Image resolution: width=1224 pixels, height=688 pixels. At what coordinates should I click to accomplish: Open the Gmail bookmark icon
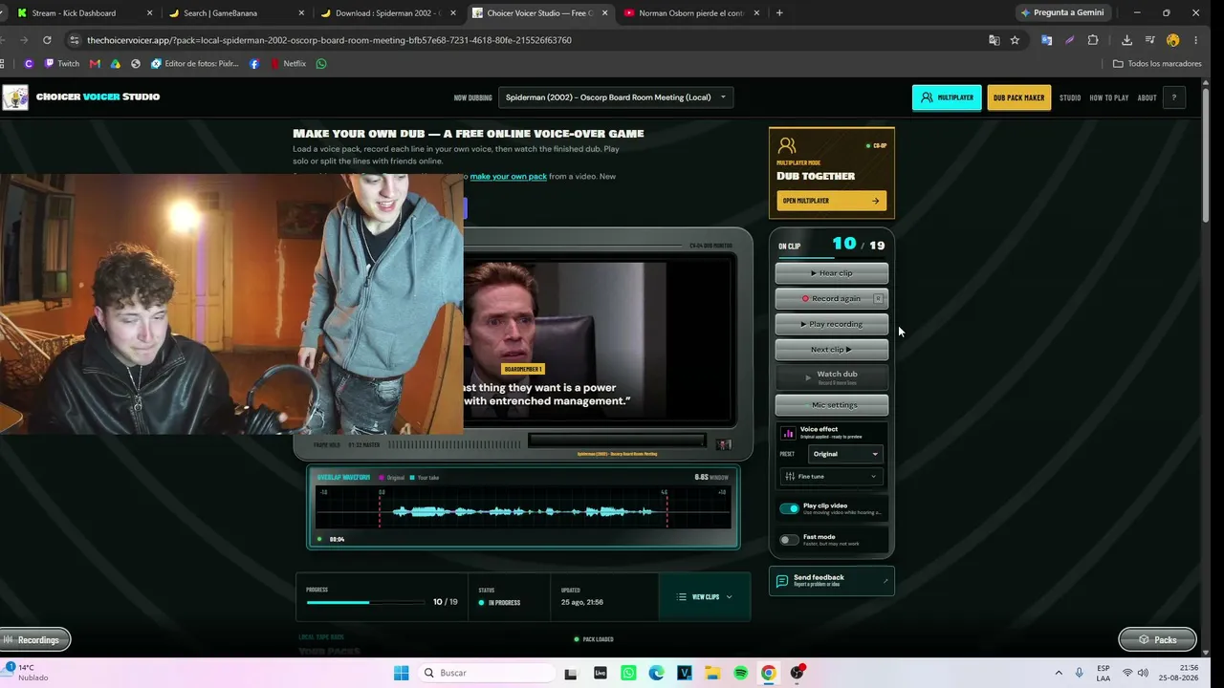click(x=95, y=64)
